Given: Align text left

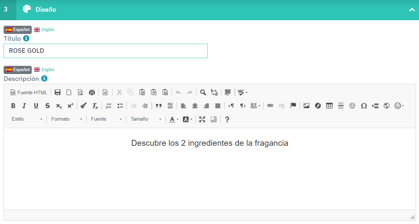Looking at the screenshot, I should point(183,106).
